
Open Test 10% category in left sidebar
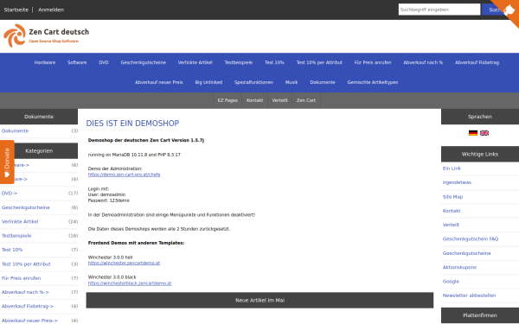(12, 250)
